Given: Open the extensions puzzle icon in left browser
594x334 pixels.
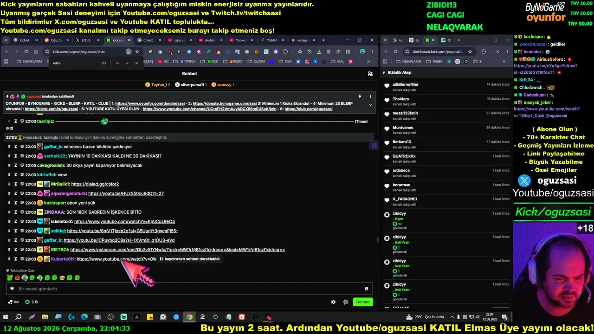Looking at the screenshot, I should pos(285,51).
